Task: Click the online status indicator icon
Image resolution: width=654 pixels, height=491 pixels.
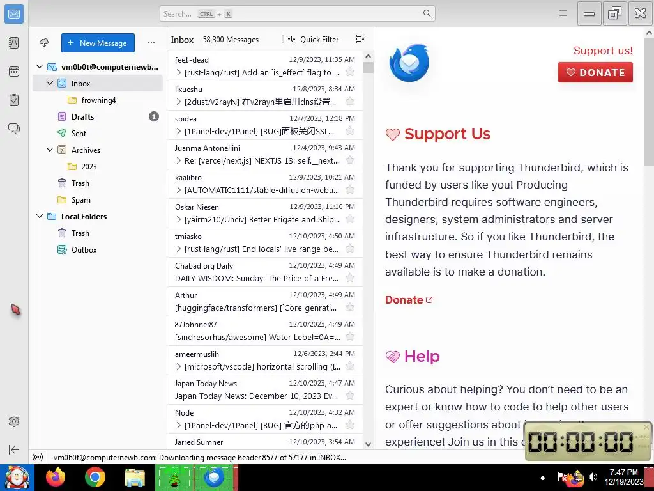Action: [38, 457]
